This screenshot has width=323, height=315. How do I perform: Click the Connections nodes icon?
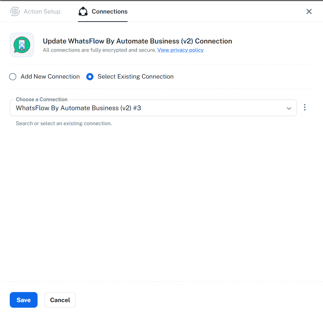click(83, 11)
